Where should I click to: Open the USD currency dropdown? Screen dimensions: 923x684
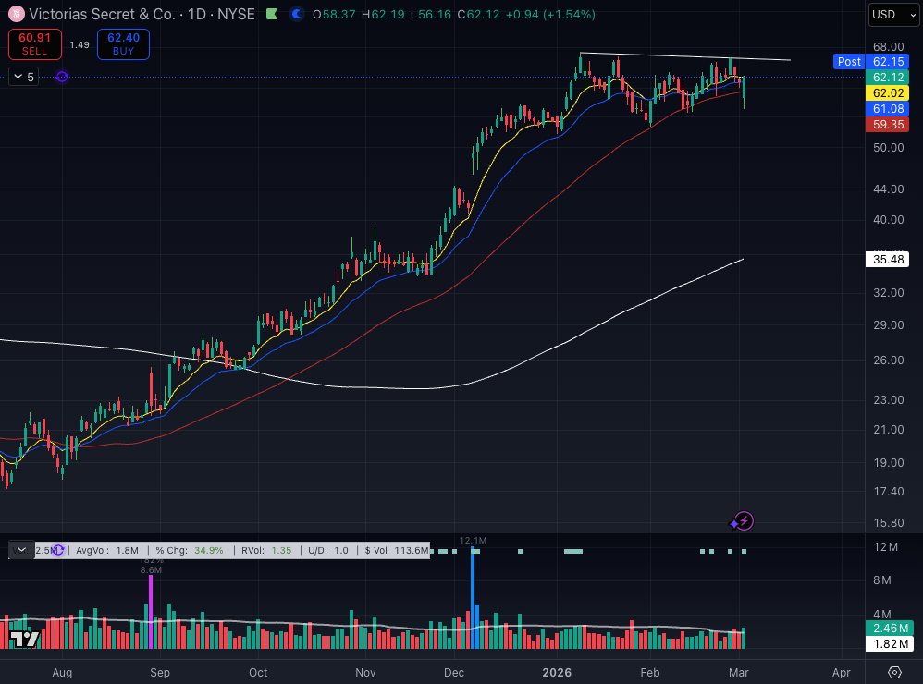[x=893, y=15]
